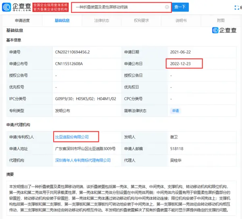Click application number CN202110694456.2
The height and width of the screenshot is (219, 242).
pos(72,52)
